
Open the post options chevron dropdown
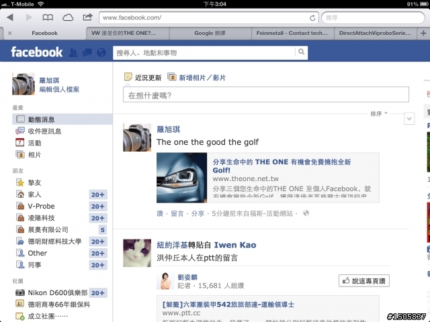pos(409,119)
